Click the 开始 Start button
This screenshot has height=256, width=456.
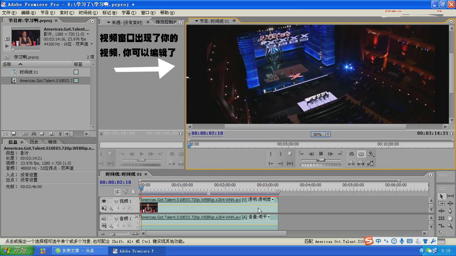click(x=17, y=251)
